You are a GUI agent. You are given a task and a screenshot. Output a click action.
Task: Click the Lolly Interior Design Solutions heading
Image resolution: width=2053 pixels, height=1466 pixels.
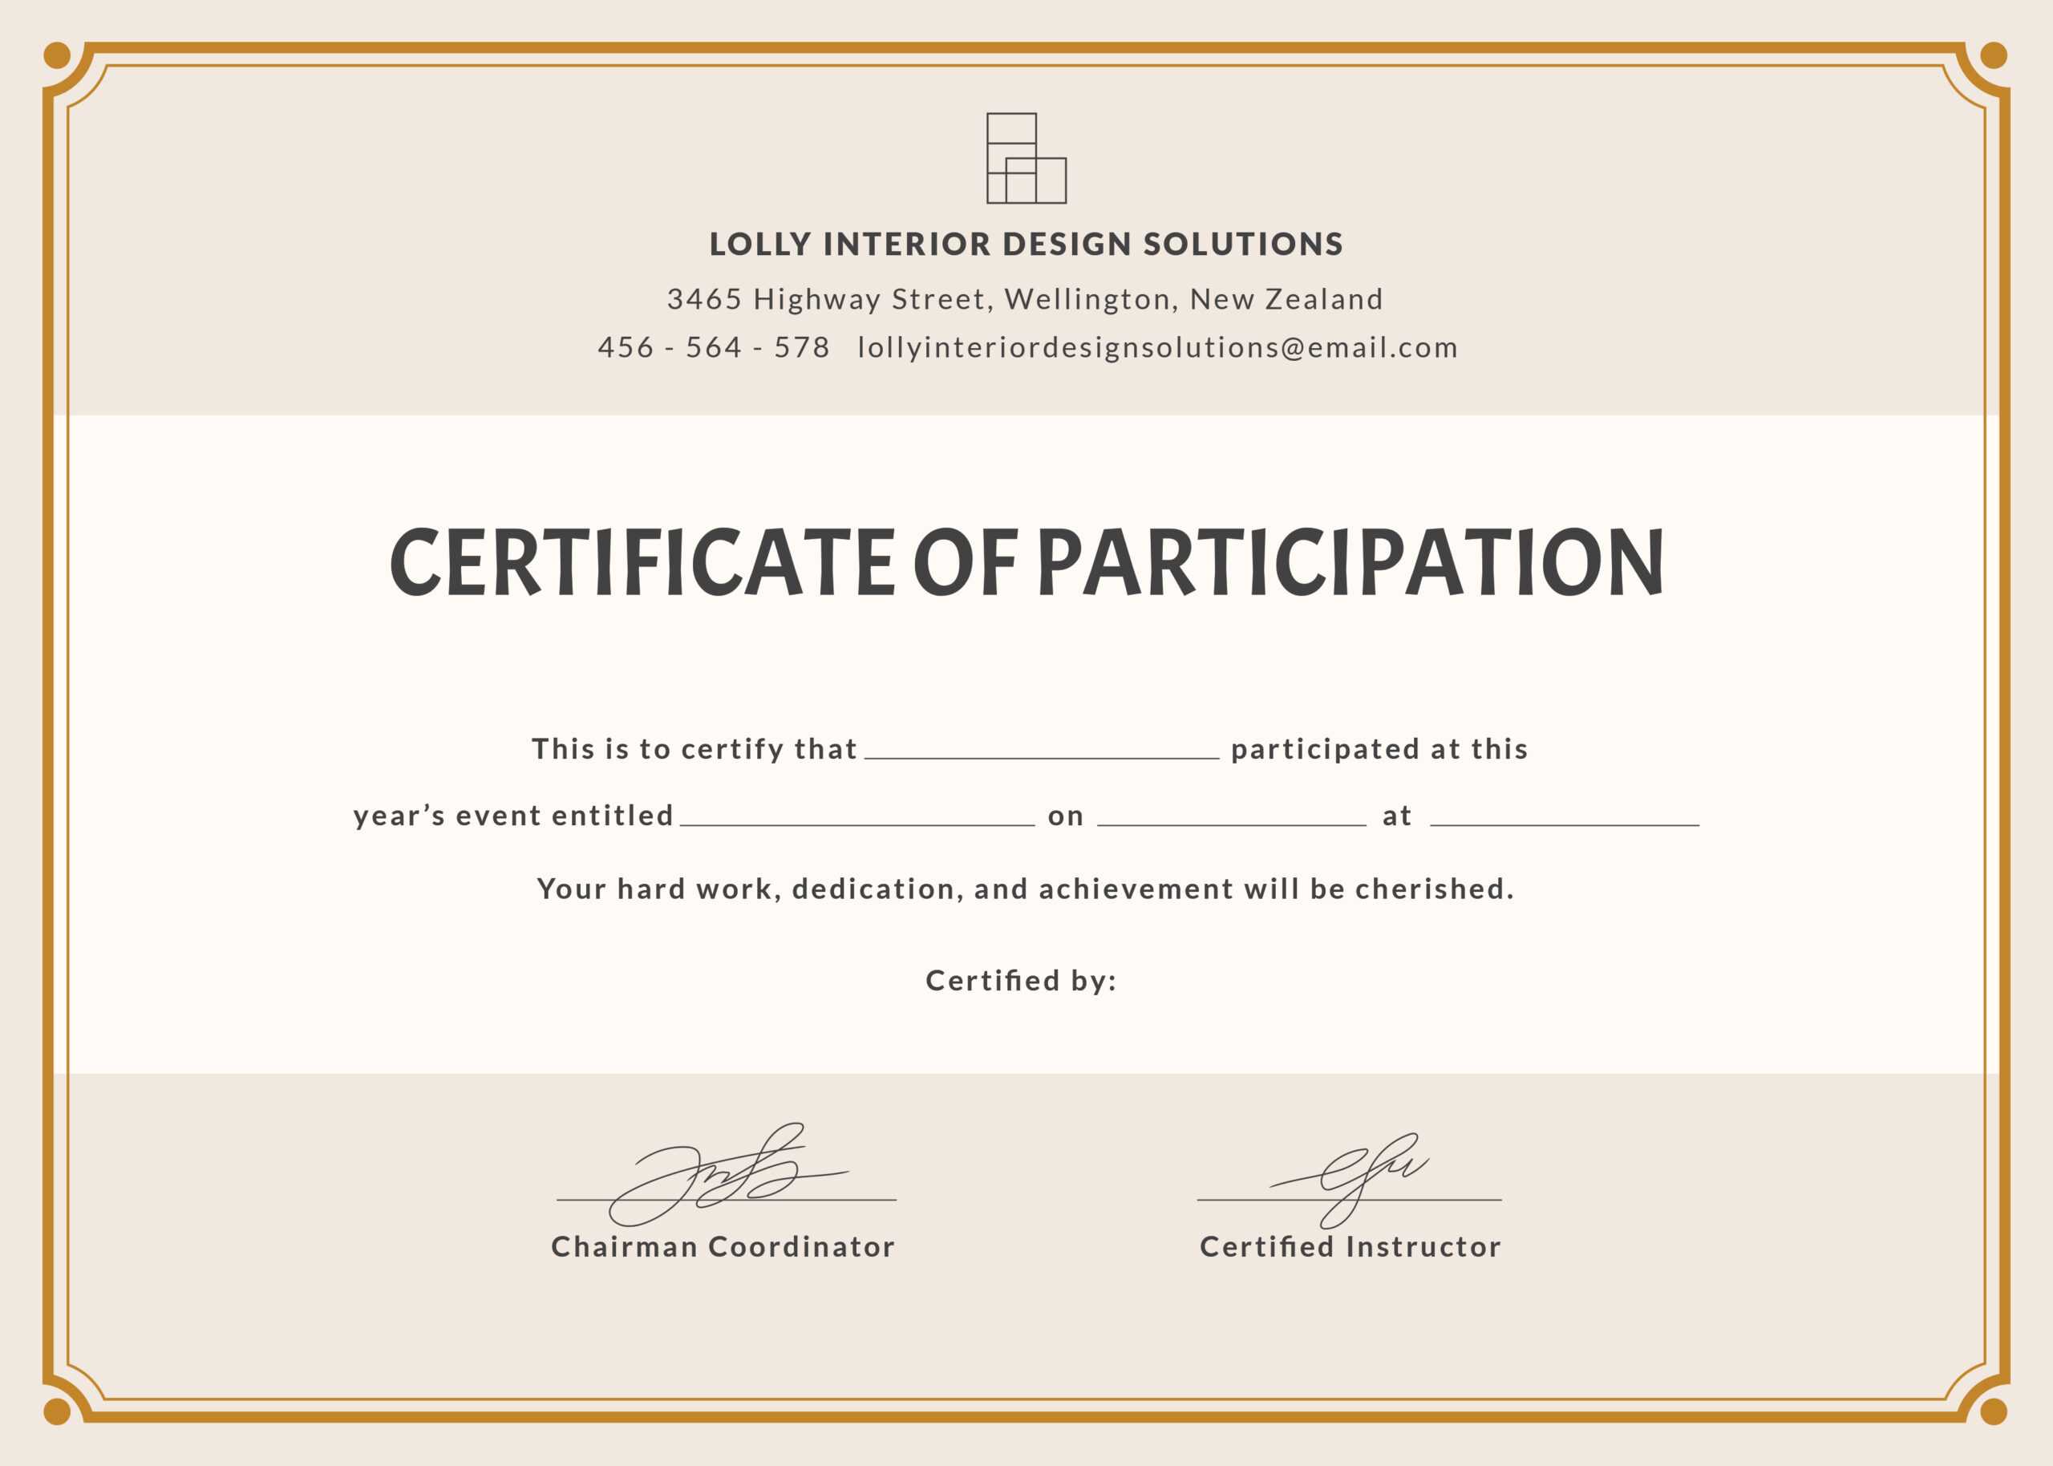pyautogui.click(x=1026, y=244)
